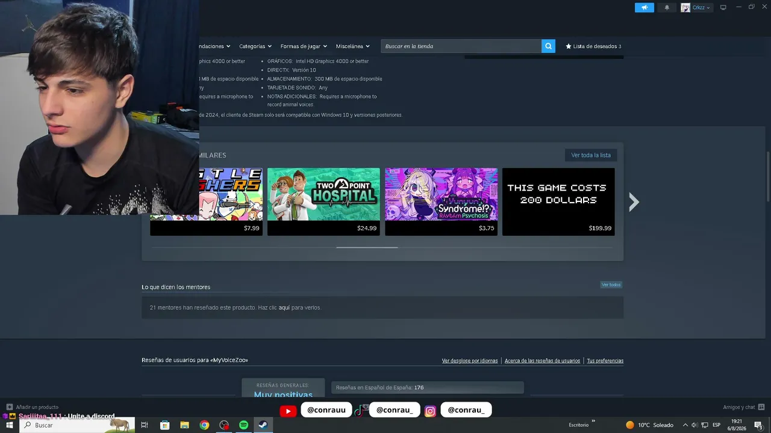The width and height of the screenshot is (771, 433).
Task: Click the Big Picture monitor icon
Action: click(723, 7)
